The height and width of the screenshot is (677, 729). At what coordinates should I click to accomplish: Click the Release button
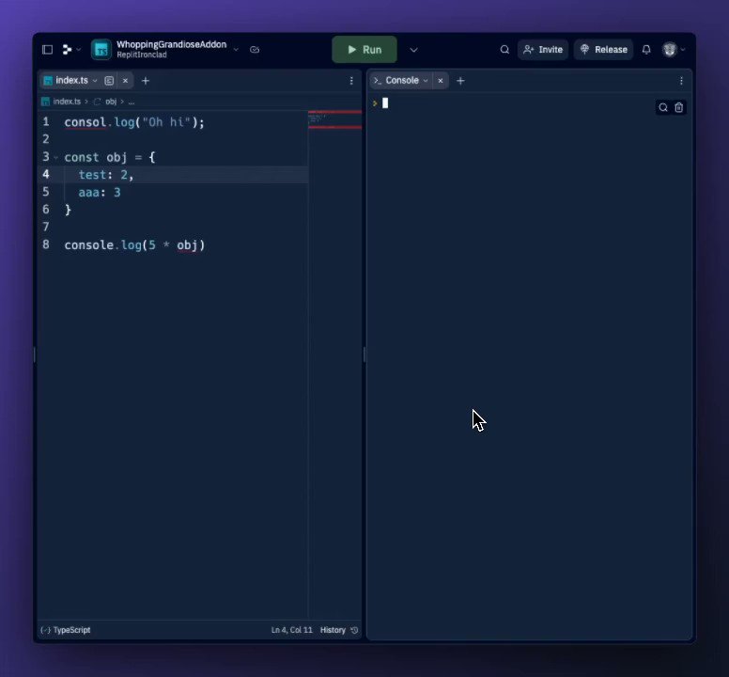click(603, 49)
